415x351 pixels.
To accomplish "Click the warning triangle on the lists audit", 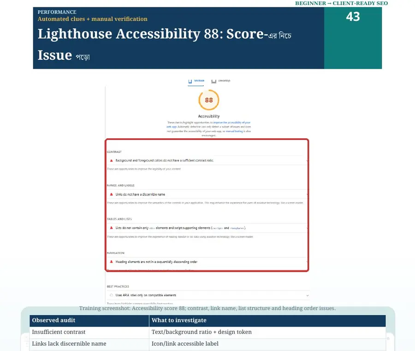I will (x=112, y=228).
